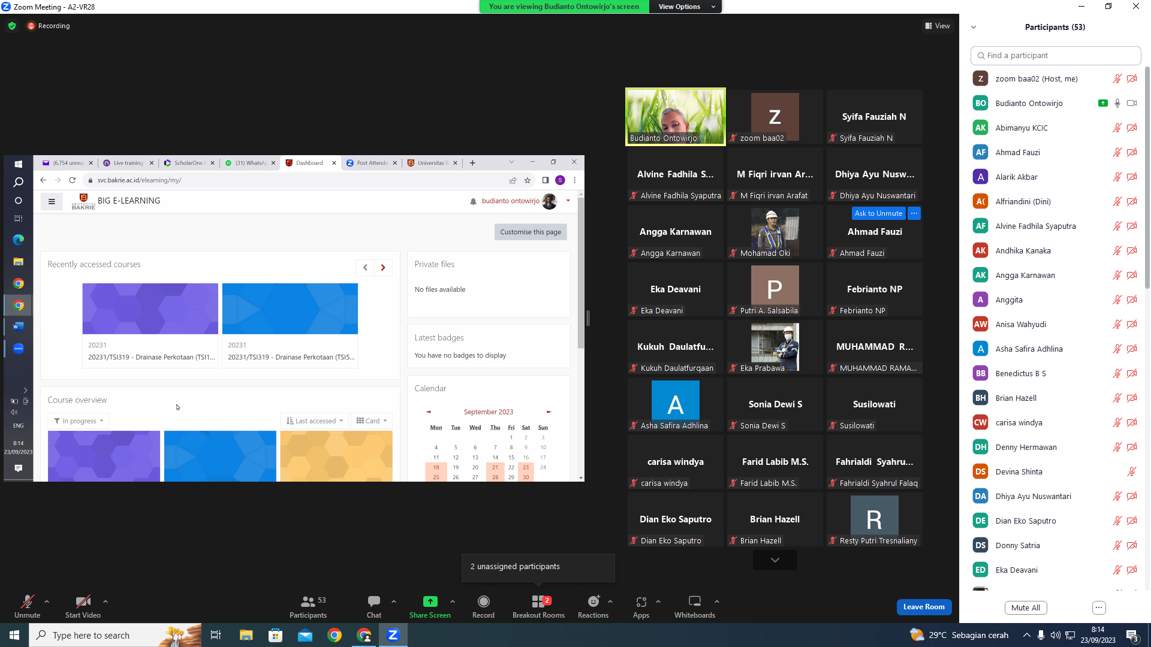Expand the arrow next to Apps
1151x647 pixels.
tap(658, 601)
